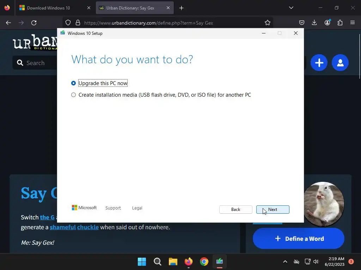This screenshot has width=361, height=270.
Task: Open the Windows Start menu
Action: [142, 262]
